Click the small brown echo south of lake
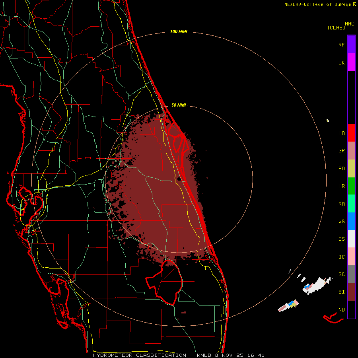 click(184, 312)
